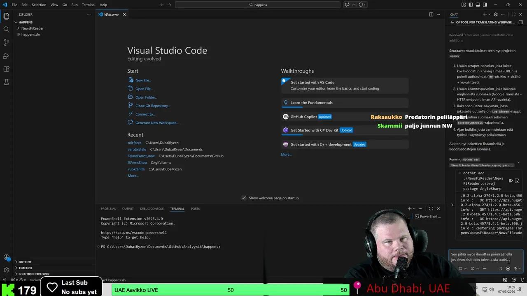Open the Accounts icon in activity bar
The height and width of the screenshot is (296, 527).
[7, 257]
